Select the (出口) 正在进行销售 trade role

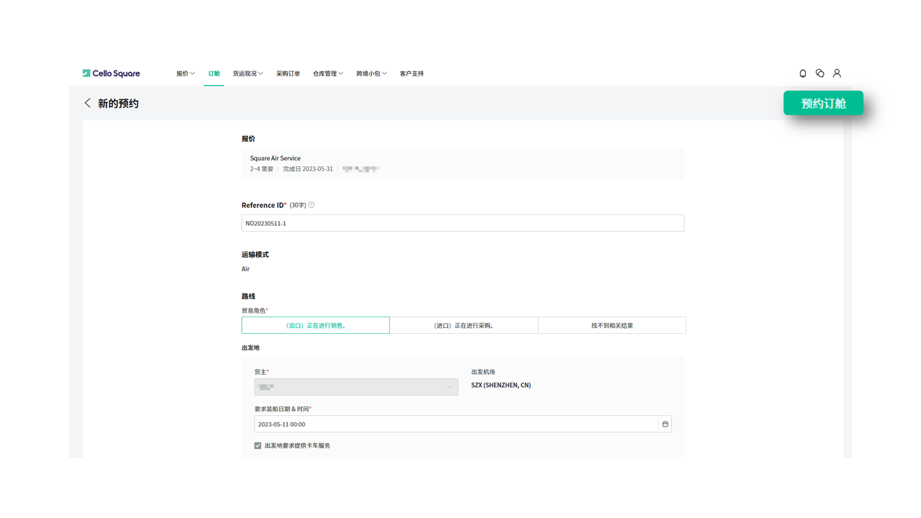pos(315,325)
